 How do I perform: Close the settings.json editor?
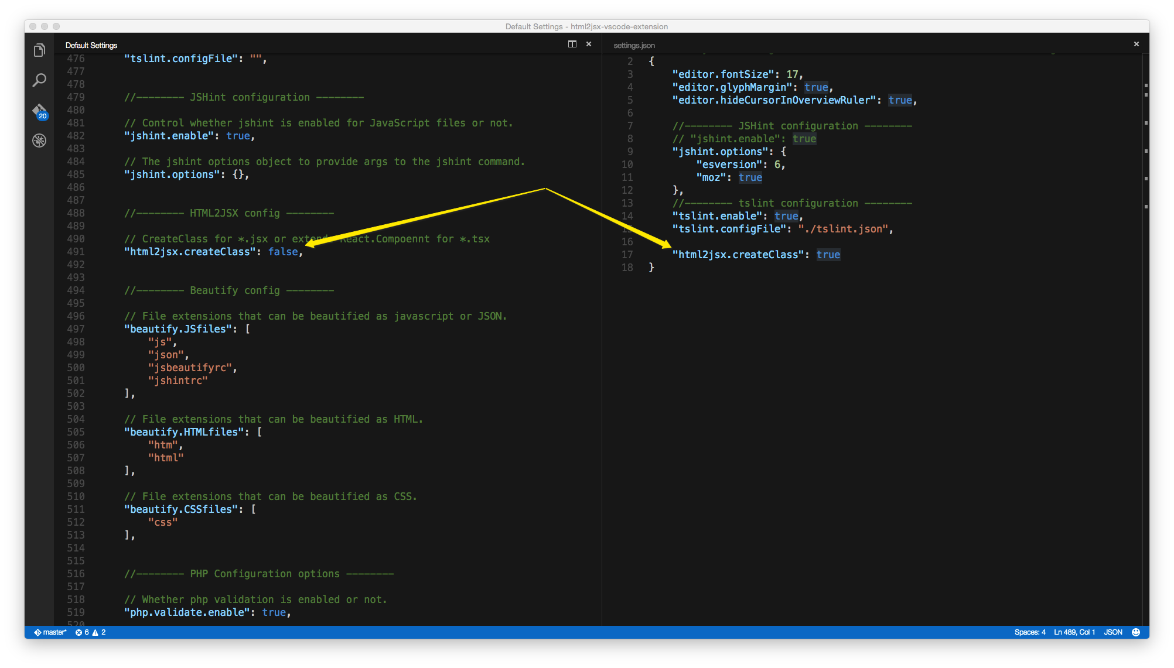[1136, 44]
